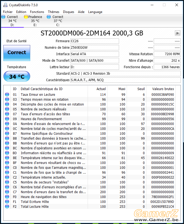The image size is (184, 224).
Task: Go to next disk with arrow button
Action: pos(178,33)
